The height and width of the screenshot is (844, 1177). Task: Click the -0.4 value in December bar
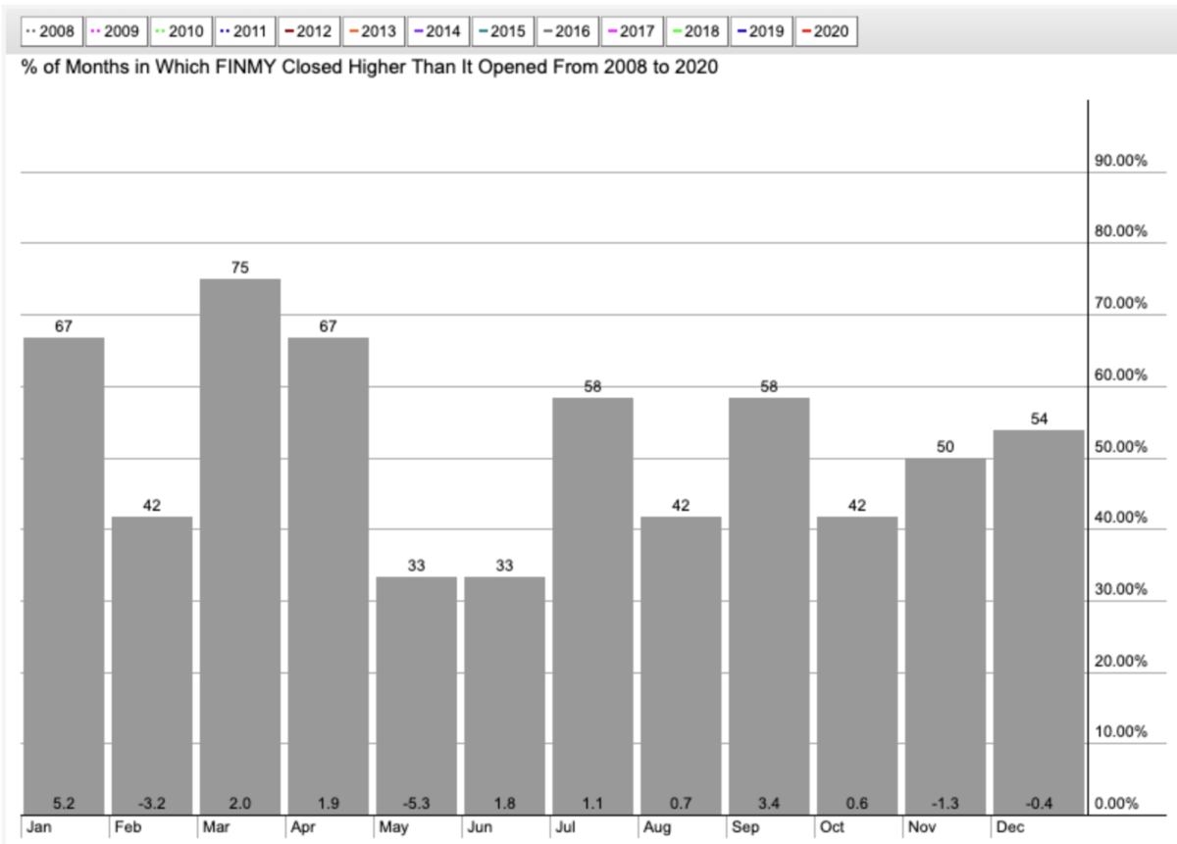pyautogui.click(x=1039, y=804)
